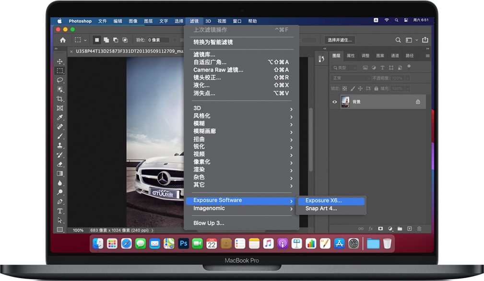Open Photoshop from the Dock
This screenshot has width=484, height=281.
[183, 244]
